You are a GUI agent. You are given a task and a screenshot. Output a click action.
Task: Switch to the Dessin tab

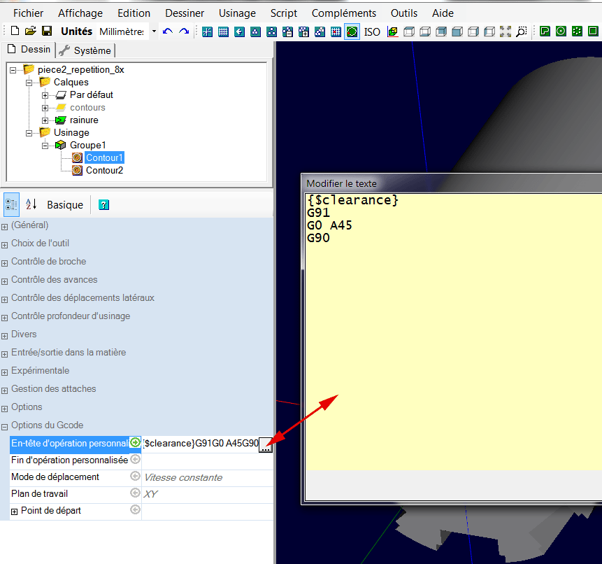[x=29, y=50]
